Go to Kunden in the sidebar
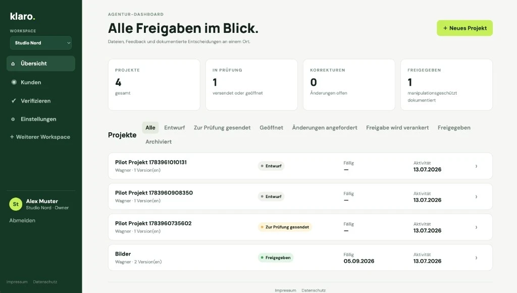Image resolution: width=517 pixels, height=293 pixels. [41, 82]
